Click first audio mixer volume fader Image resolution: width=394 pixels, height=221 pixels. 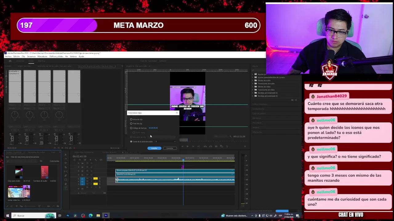pos(12,139)
